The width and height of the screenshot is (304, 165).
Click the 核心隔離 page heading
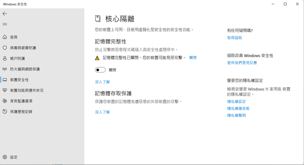(120, 19)
